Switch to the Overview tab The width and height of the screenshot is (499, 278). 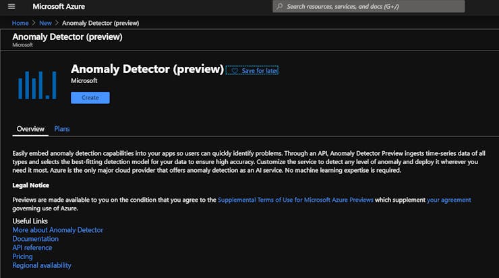pyautogui.click(x=30, y=129)
